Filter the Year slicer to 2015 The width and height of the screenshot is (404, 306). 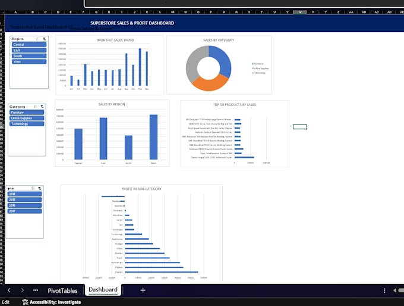click(x=25, y=199)
